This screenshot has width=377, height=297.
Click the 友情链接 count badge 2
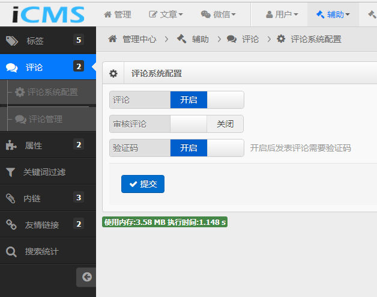pos(79,224)
